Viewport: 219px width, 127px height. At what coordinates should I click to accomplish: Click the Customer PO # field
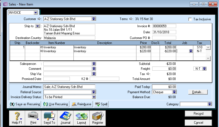pyautogui.click(x=164, y=38)
